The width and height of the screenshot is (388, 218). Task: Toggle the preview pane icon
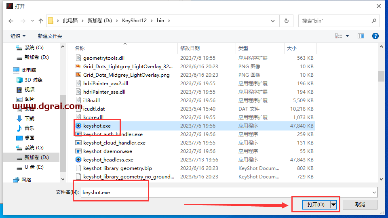pyautogui.click(x=361, y=36)
